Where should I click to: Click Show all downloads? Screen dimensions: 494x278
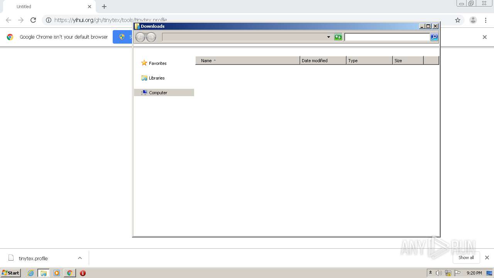[x=466, y=258]
